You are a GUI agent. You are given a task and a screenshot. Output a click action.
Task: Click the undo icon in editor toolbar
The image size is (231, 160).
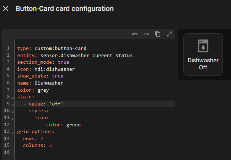coord(135,34)
